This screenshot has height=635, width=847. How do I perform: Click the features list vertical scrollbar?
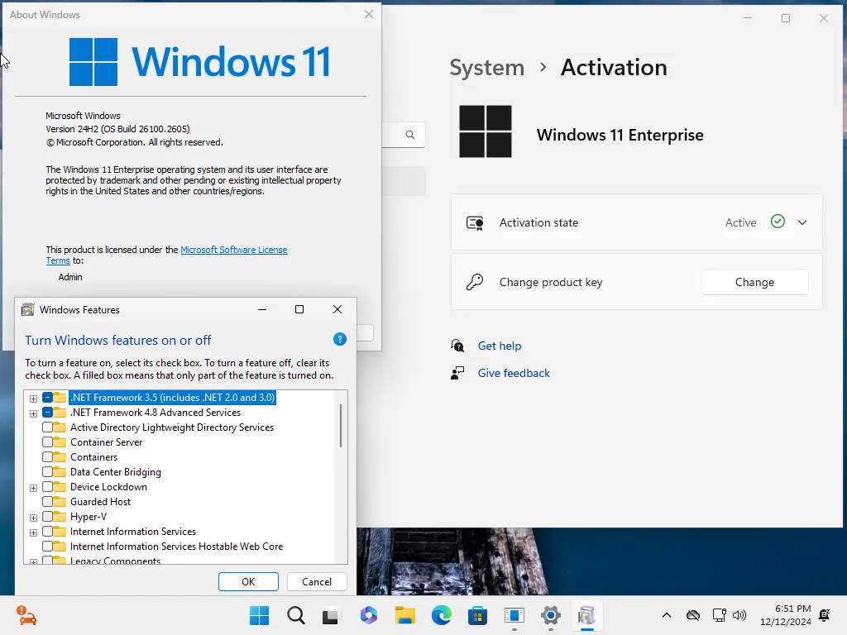coord(341,426)
